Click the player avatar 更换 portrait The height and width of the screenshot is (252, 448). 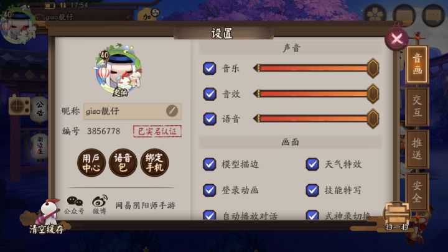tap(119, 70)
